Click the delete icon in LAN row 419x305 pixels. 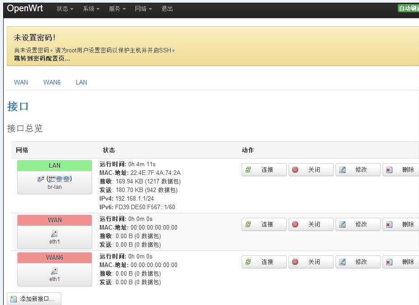(389, 170)
